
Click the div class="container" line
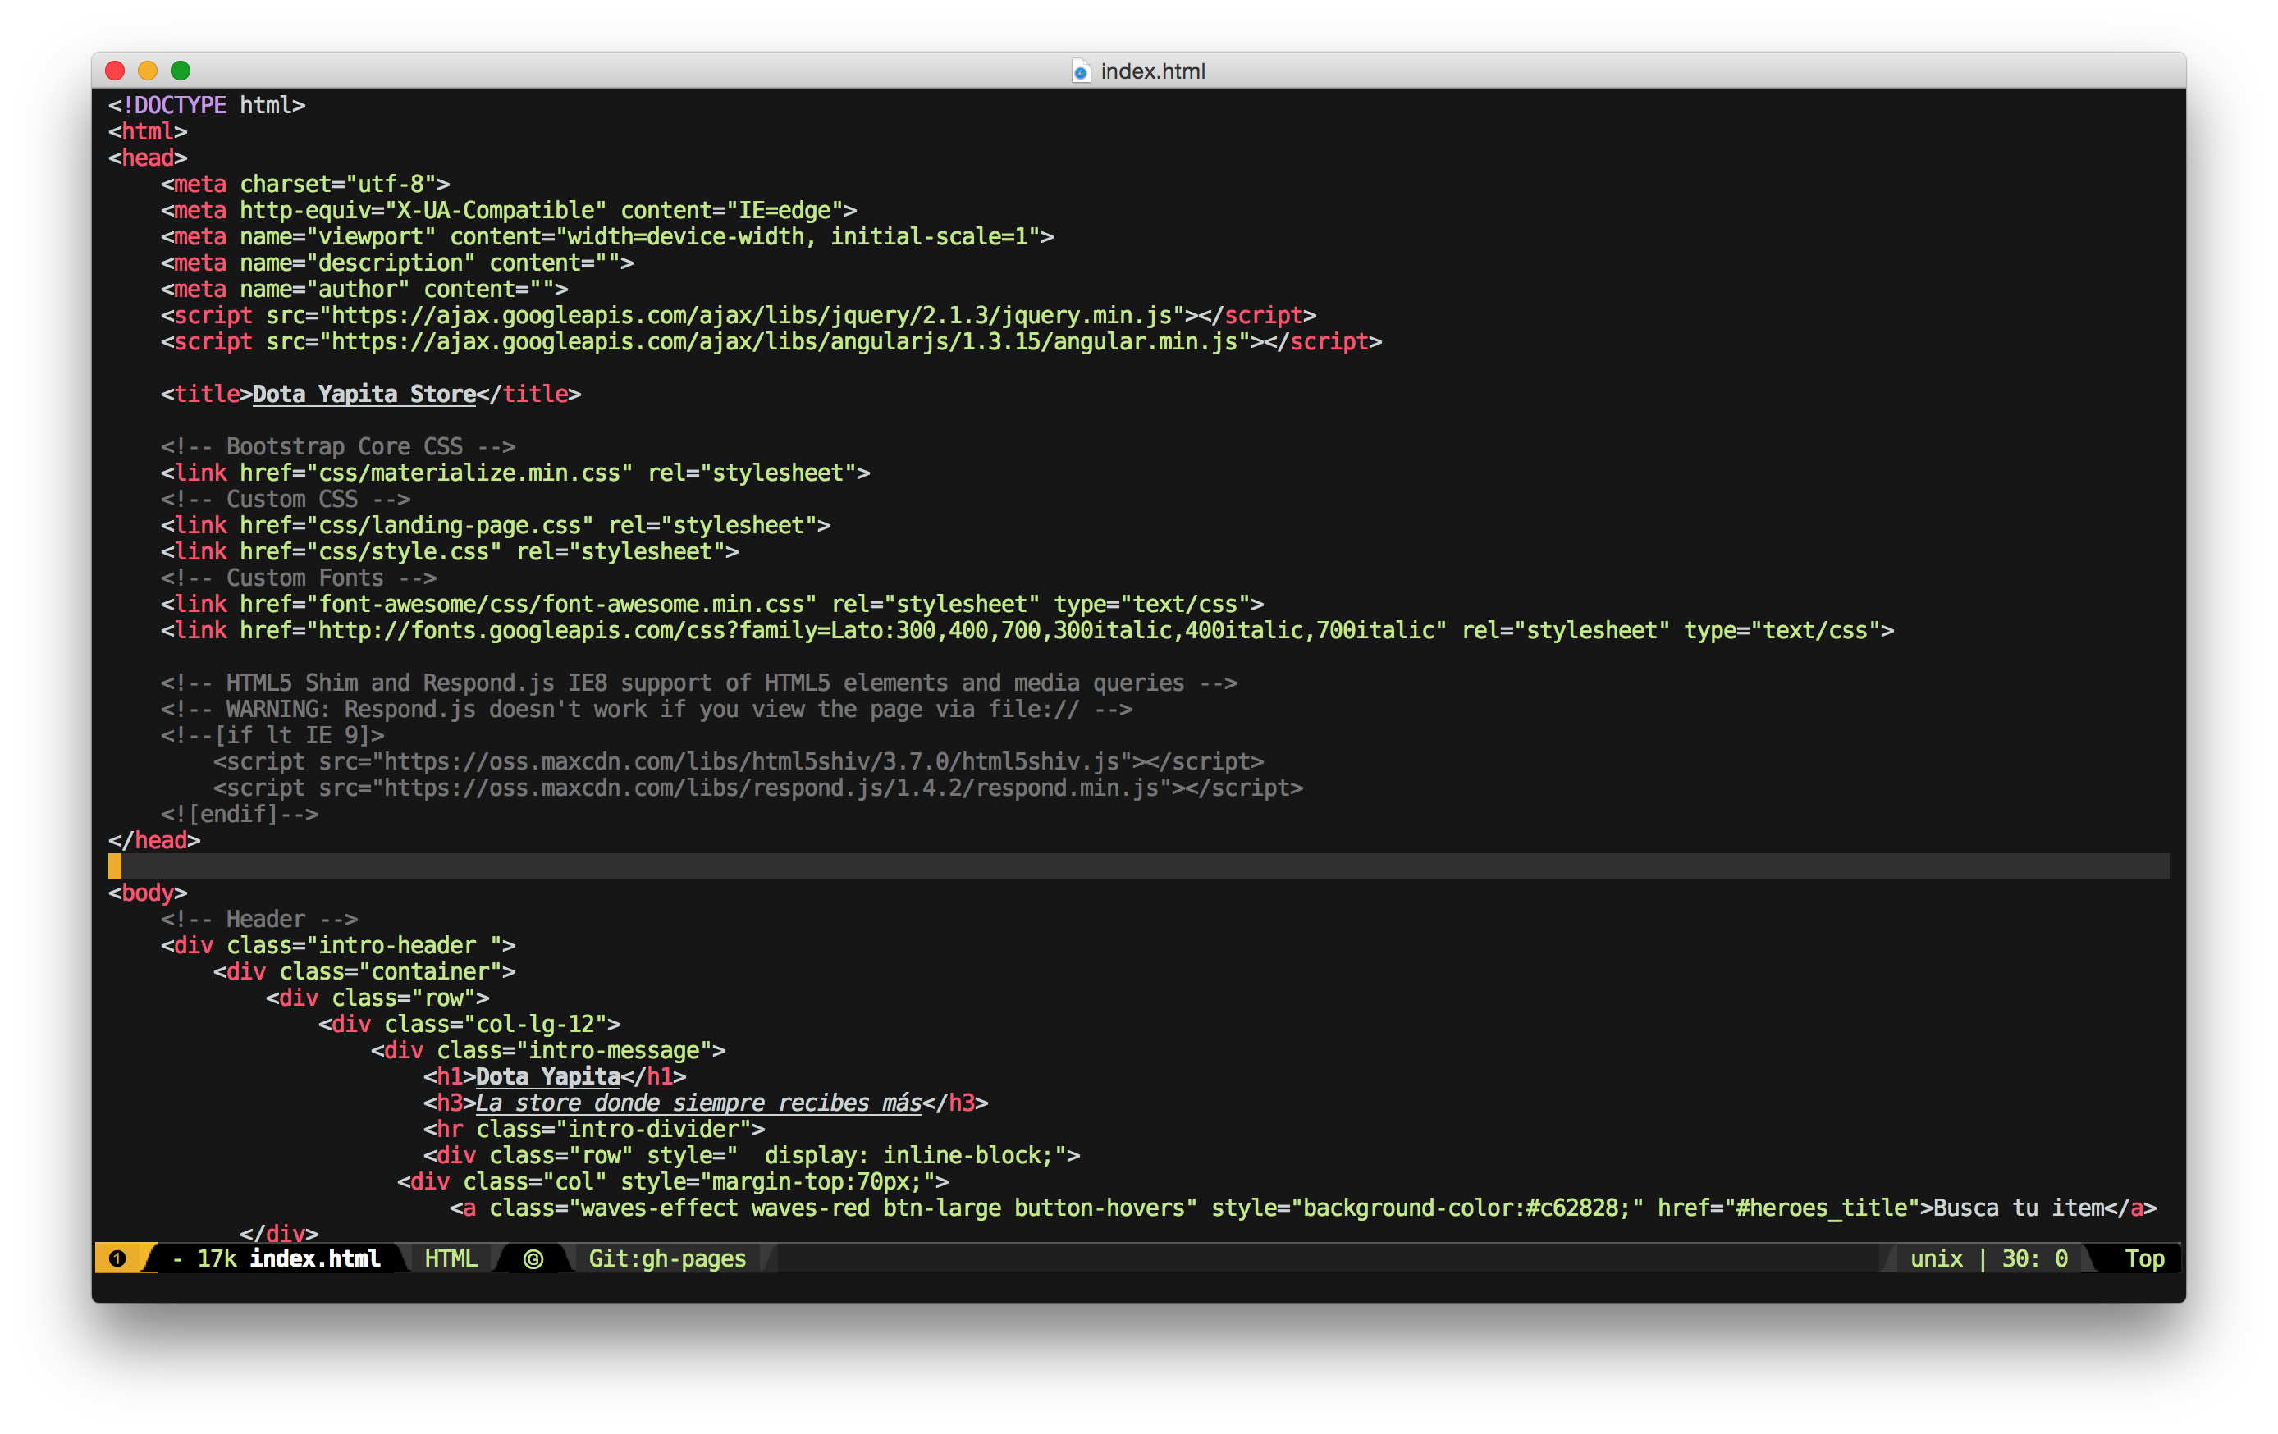[364, 971]
